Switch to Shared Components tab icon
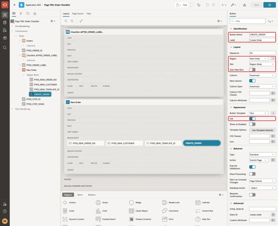The image size is (278, 226). pos(35,14)
